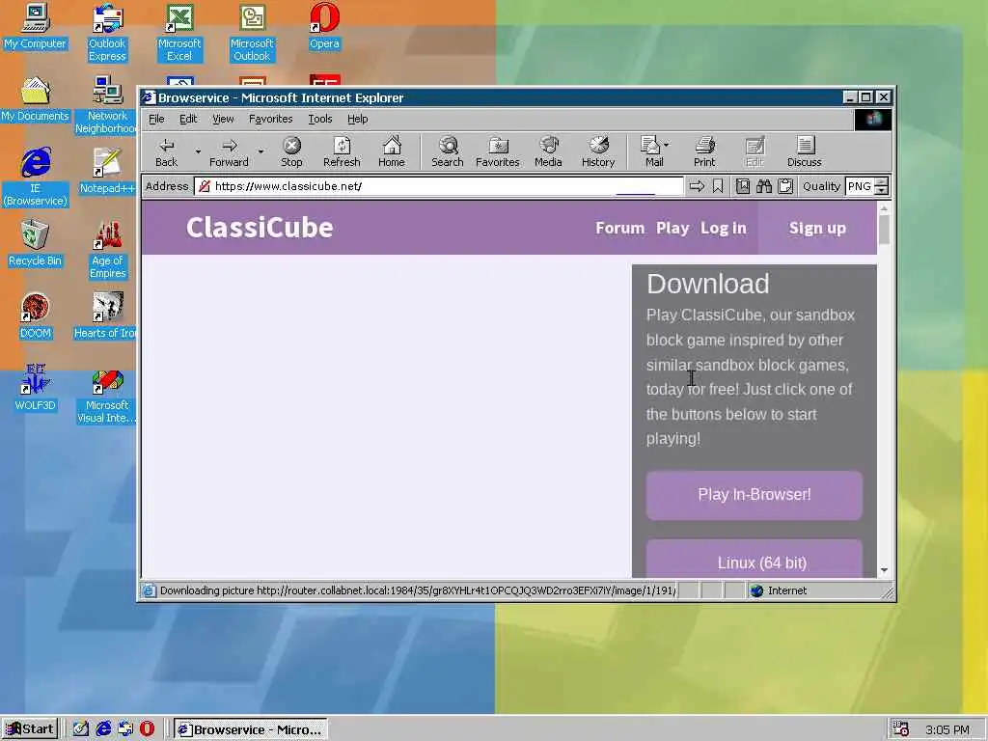Click the Play link in the site header

pyautogui.click(x=672, y=228)
